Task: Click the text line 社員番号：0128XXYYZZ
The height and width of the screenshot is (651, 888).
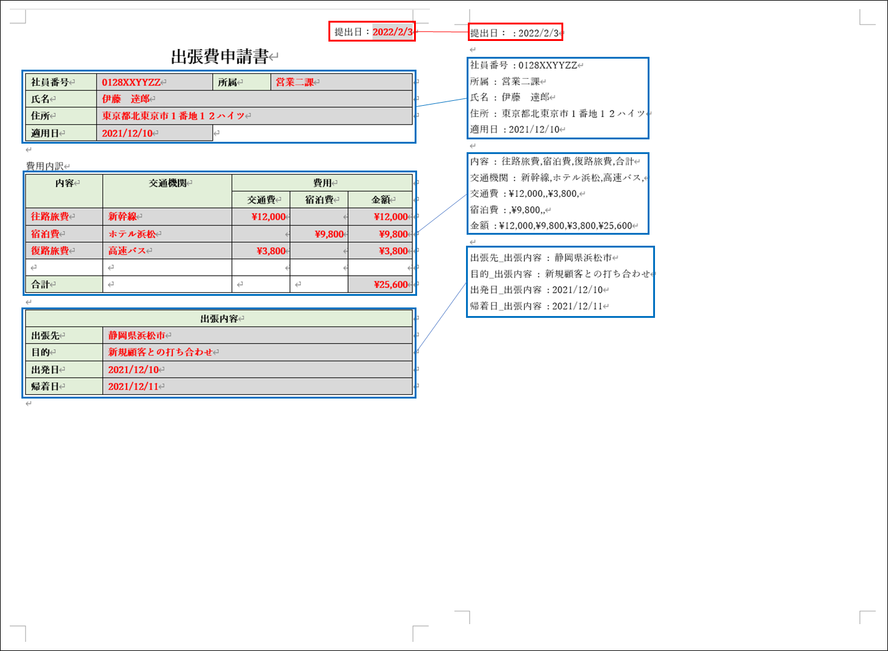Action: 524,65
